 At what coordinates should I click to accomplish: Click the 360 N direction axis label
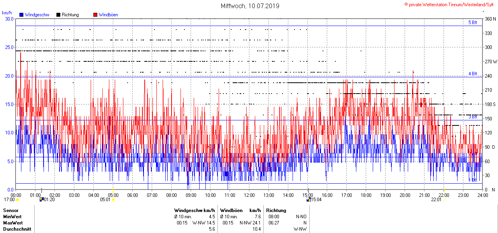(x=490, y=19)
